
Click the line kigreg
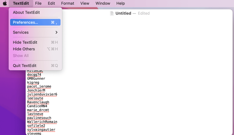33,82
